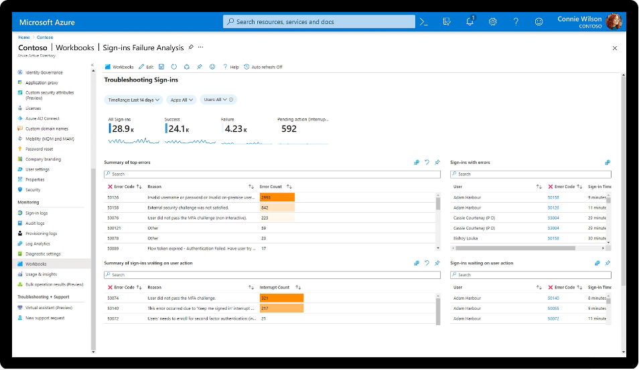Click horizontal scrollbar of Sign-ins with errors
The height and width of the screenshot is (370, 639).
point(515,248)
